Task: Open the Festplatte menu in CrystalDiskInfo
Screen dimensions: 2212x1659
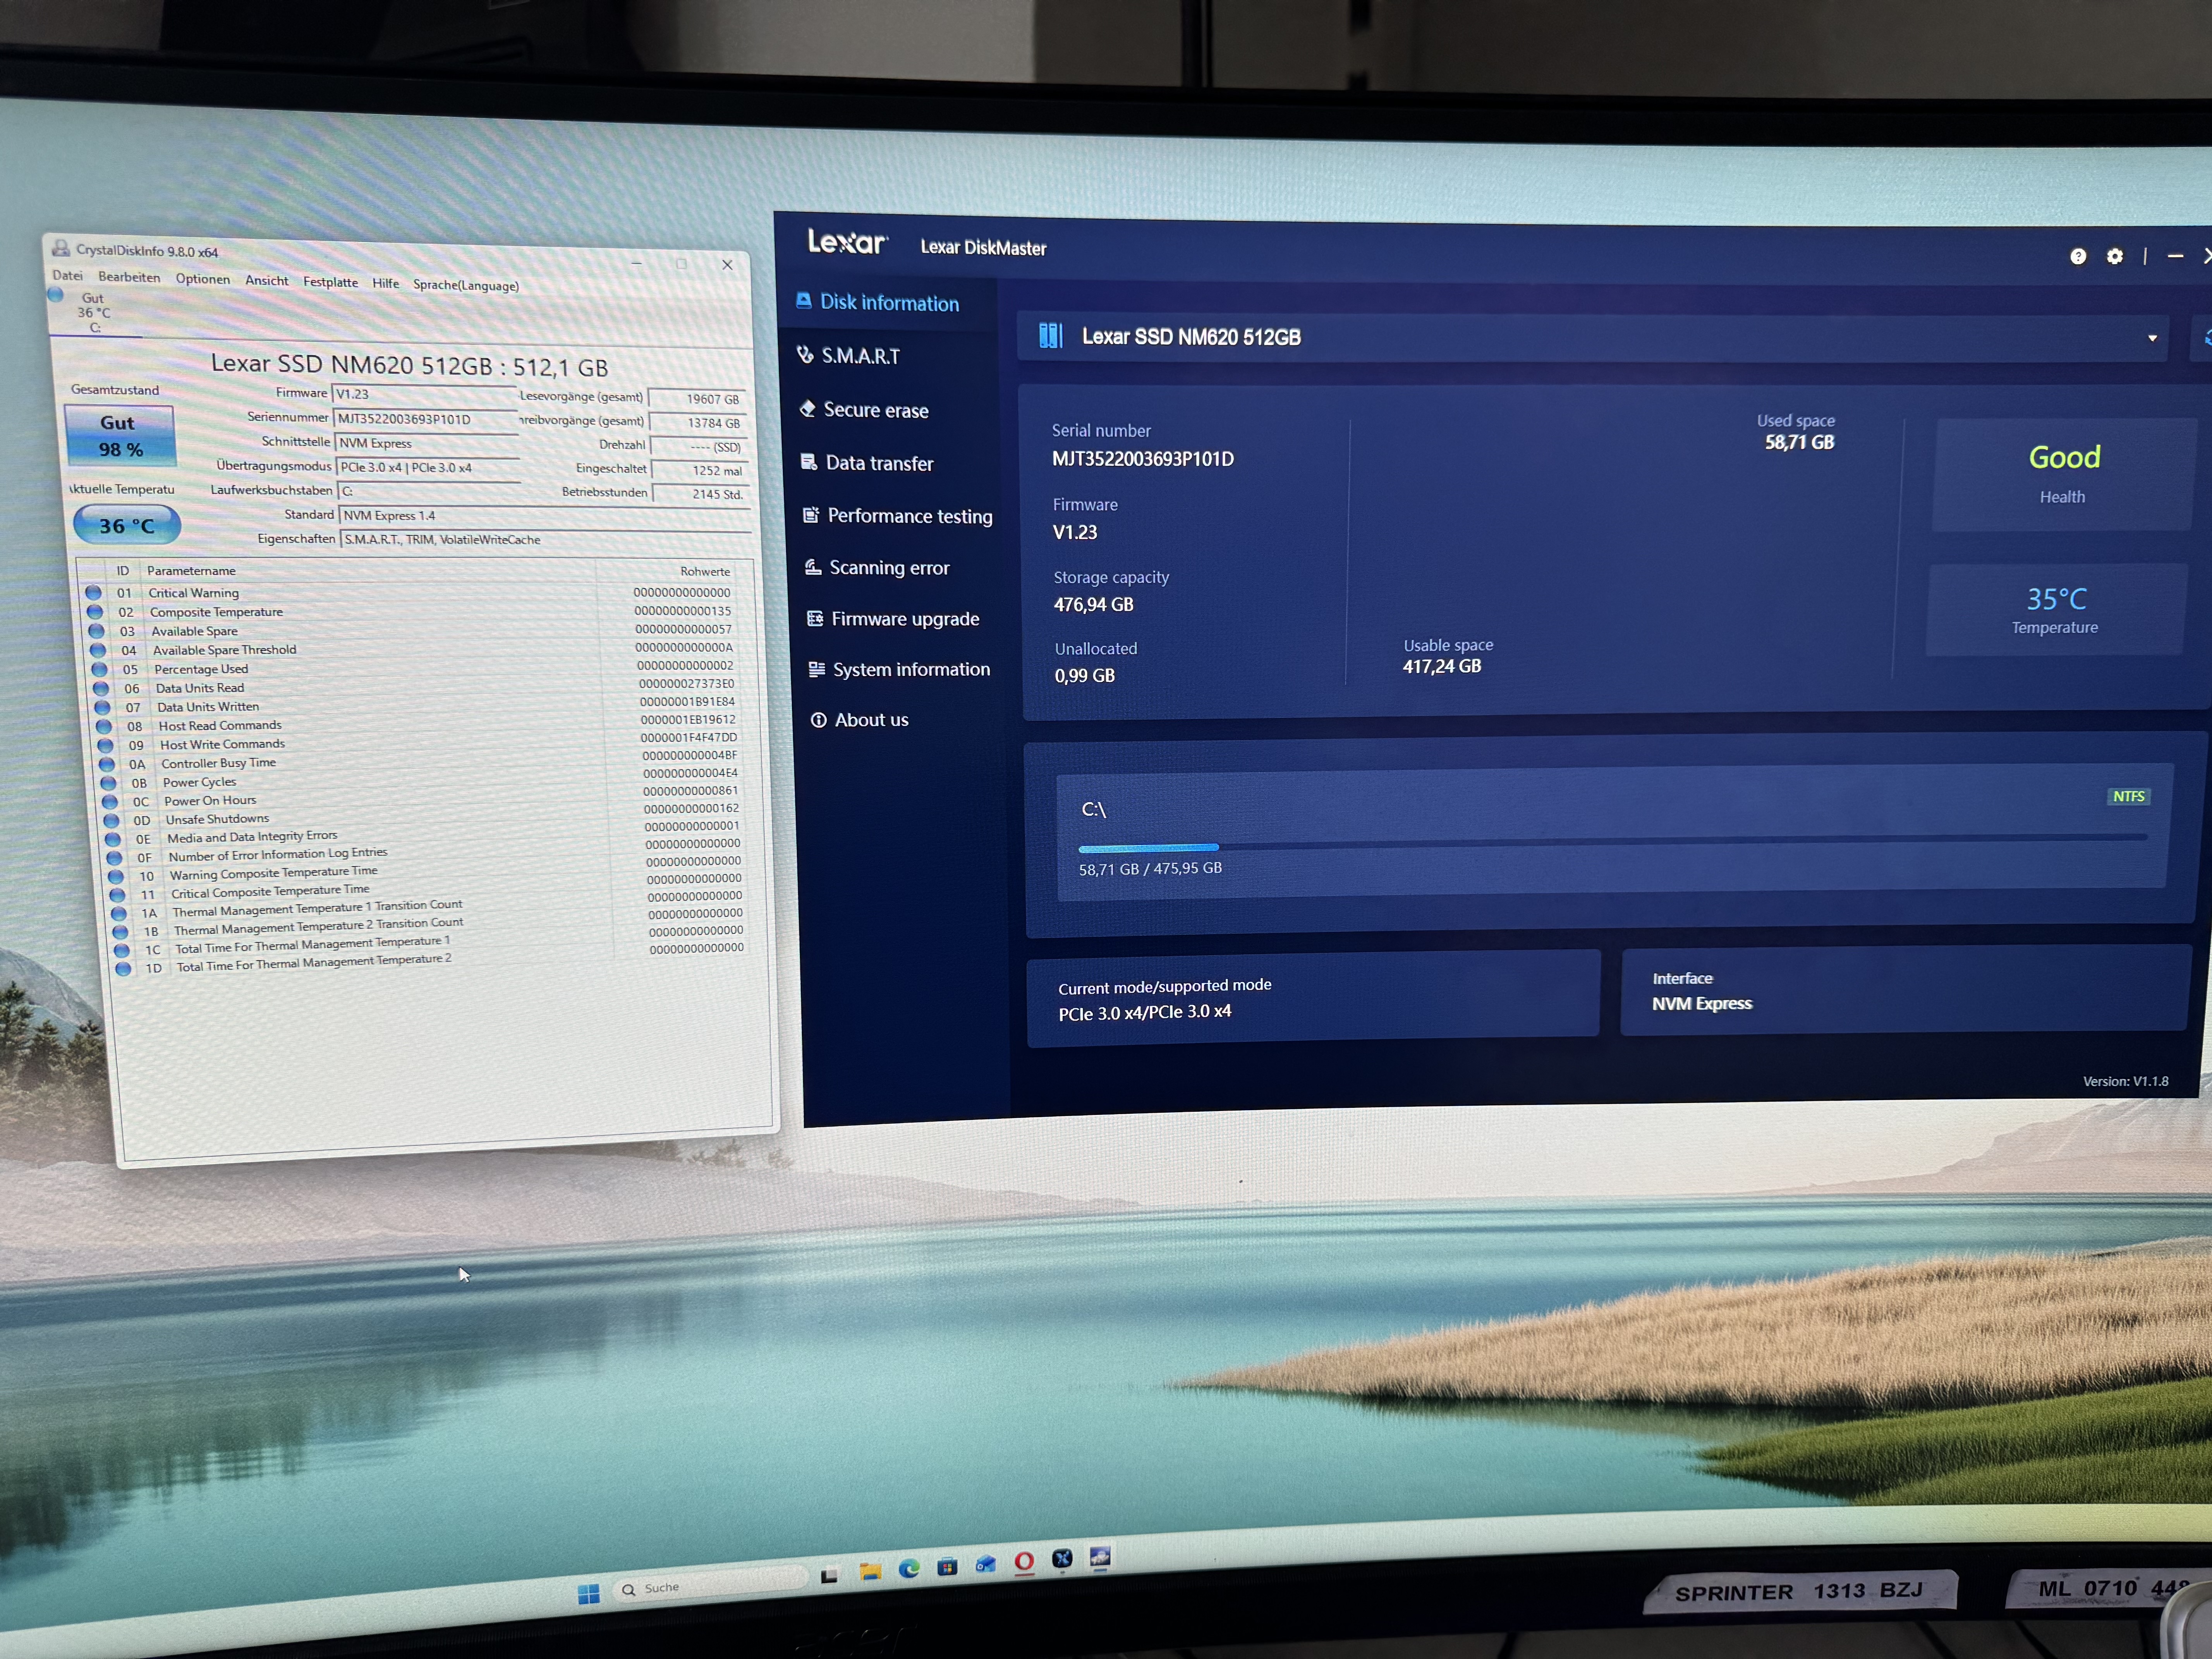Action: pyautogui.click(x=330, y=282)
